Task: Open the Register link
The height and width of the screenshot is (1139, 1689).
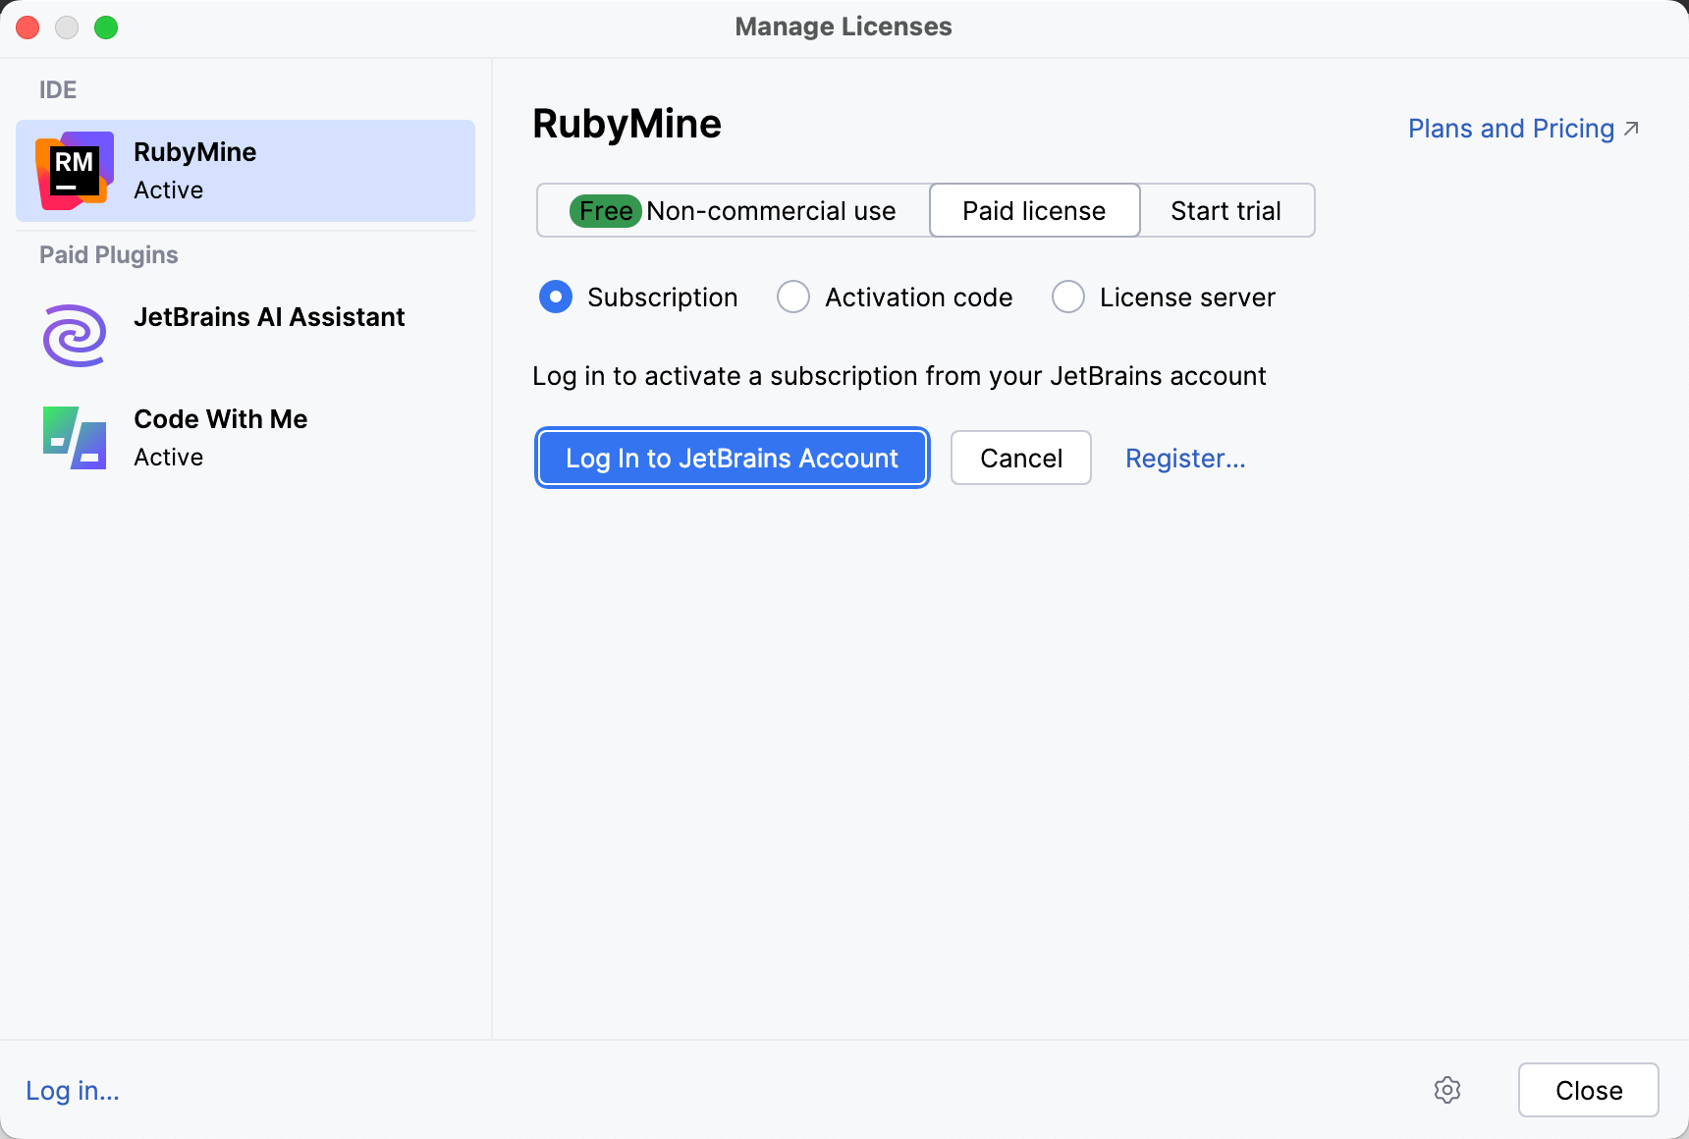Action: [x=1185, y=458]
